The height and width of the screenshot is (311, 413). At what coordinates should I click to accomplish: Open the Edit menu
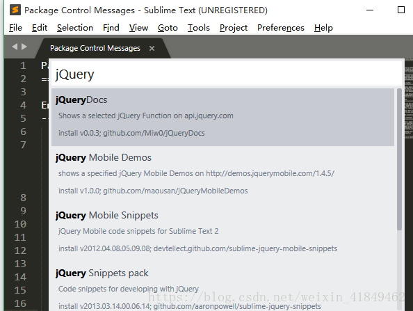pyautogui.click(x=40, y=28)
